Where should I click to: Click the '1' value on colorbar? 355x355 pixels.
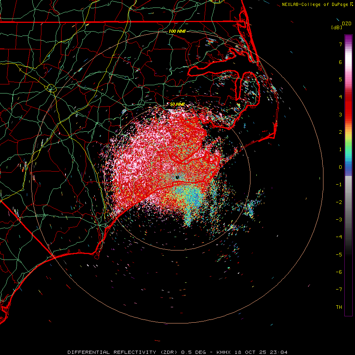[x=340, y=149]
